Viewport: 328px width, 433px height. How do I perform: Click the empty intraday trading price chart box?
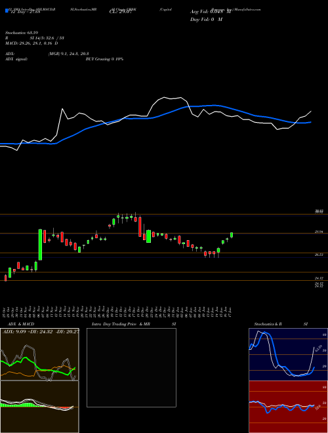131,367
